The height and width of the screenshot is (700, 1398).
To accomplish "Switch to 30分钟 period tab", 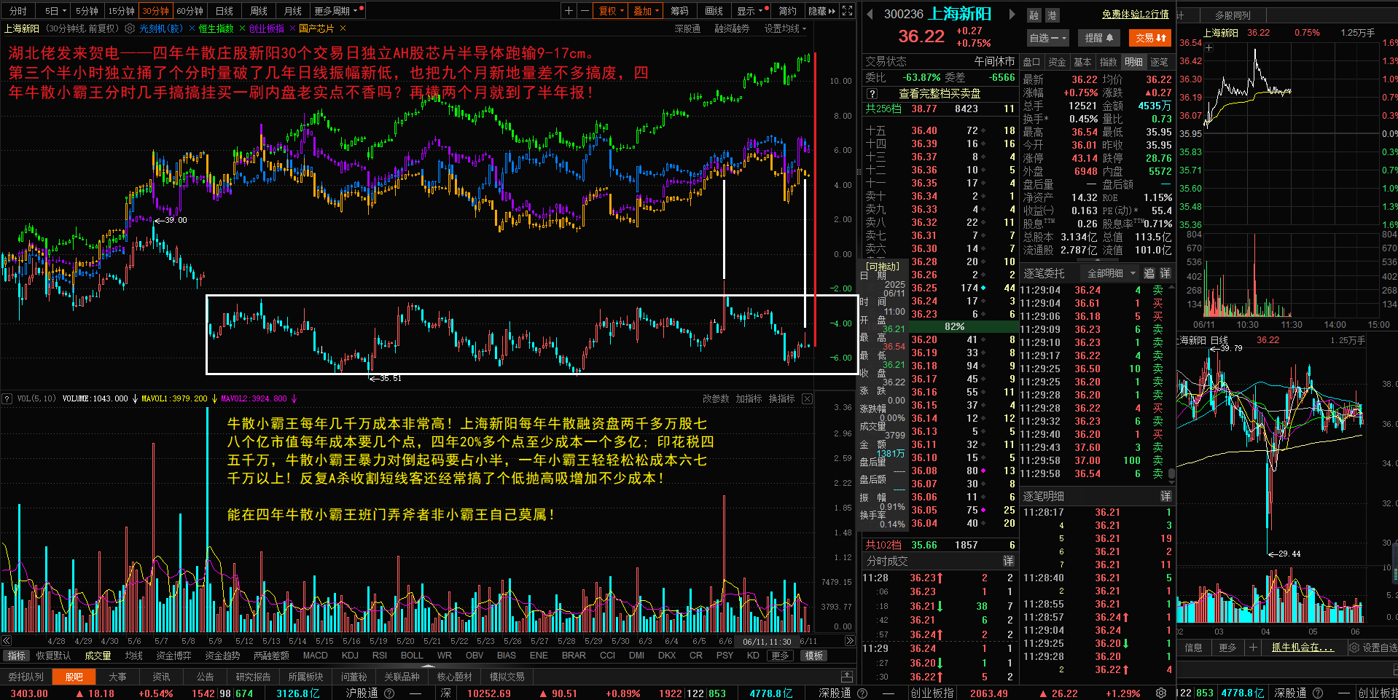I will pos(155,11).
